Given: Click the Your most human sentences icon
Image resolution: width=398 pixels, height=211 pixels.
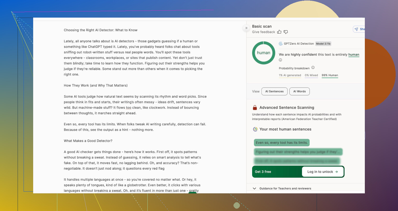Looking at the screenshot, I should pos(255,129).
